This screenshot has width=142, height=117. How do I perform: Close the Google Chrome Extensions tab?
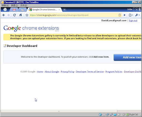[59, 10]
